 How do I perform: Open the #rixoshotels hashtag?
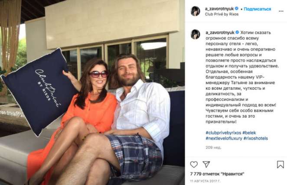click(255, 138)
